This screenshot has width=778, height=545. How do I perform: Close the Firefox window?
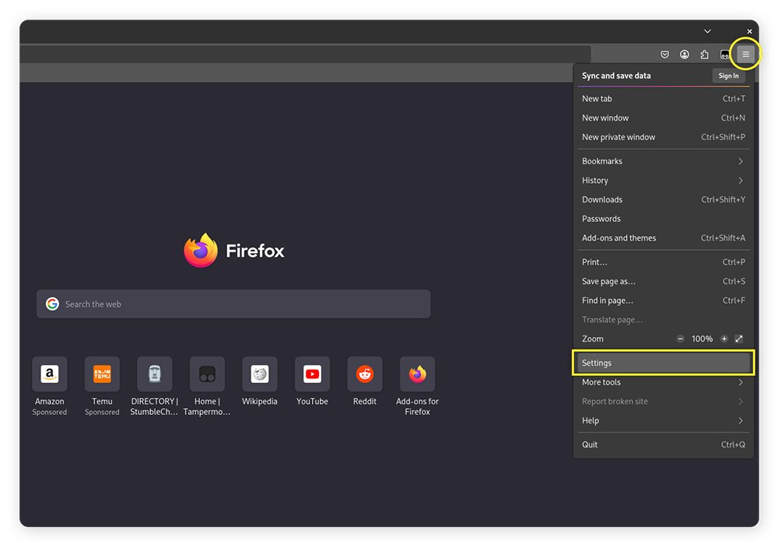(749, 31)
